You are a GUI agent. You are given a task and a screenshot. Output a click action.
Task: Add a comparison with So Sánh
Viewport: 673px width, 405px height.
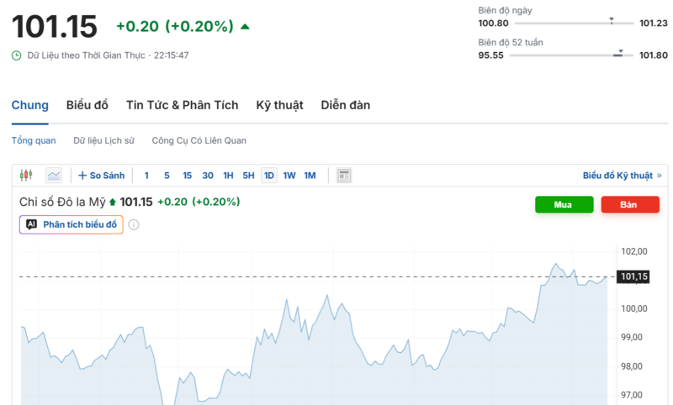101,176
